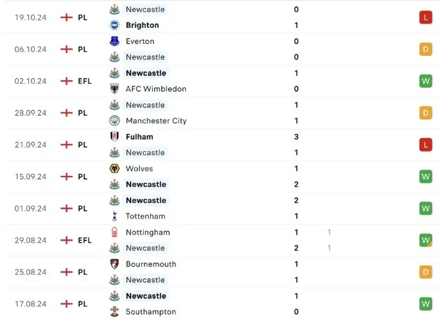Click the Bournemouth club crest icon
This screenshot has width=447, height=321.
(115, 264)
